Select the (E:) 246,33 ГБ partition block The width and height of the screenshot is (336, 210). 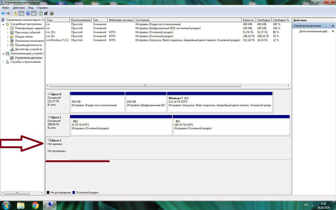(231, 125)
